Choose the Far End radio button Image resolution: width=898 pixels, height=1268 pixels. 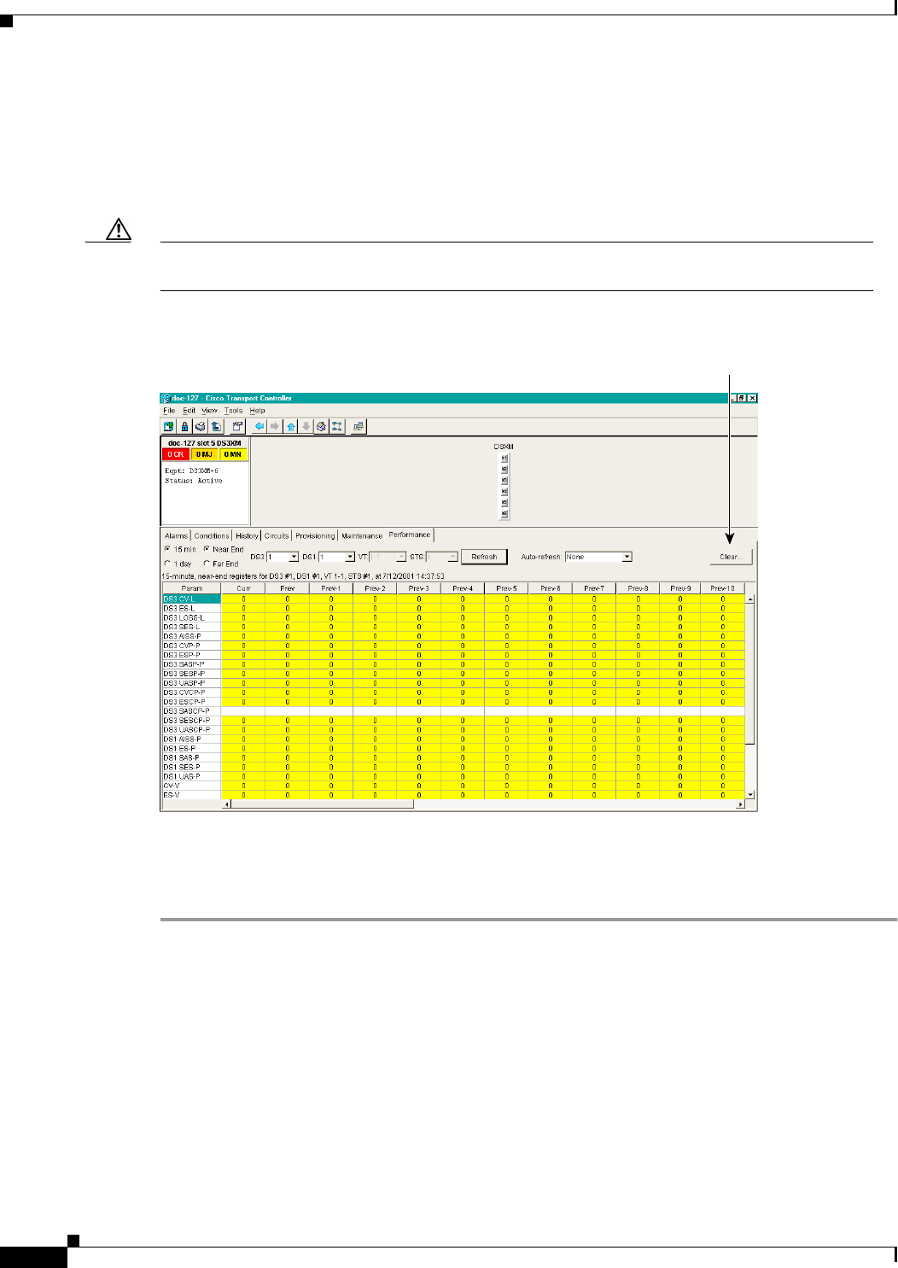[x=207, y=564]
